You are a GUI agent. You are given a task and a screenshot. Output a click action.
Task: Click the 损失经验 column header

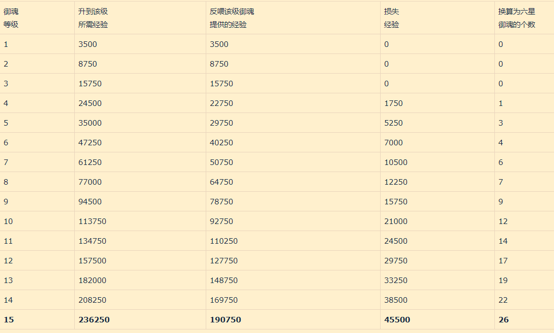[392, 18]
